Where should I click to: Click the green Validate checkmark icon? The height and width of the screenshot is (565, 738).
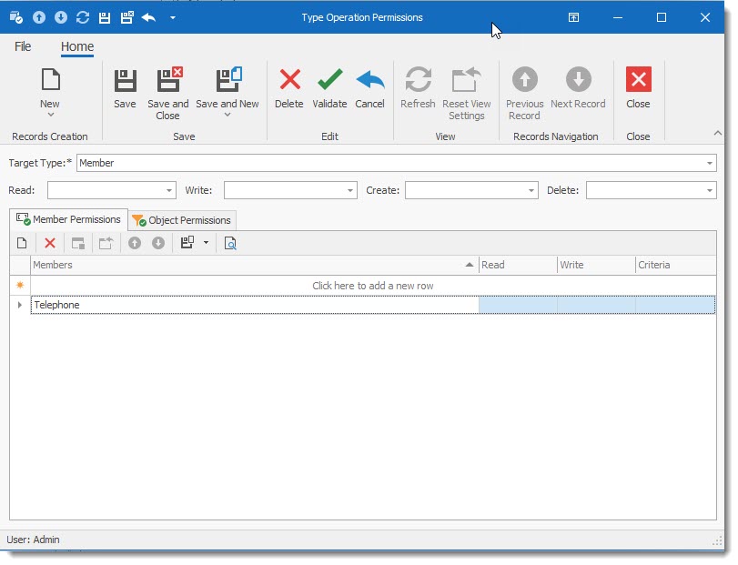click(329, 81)
